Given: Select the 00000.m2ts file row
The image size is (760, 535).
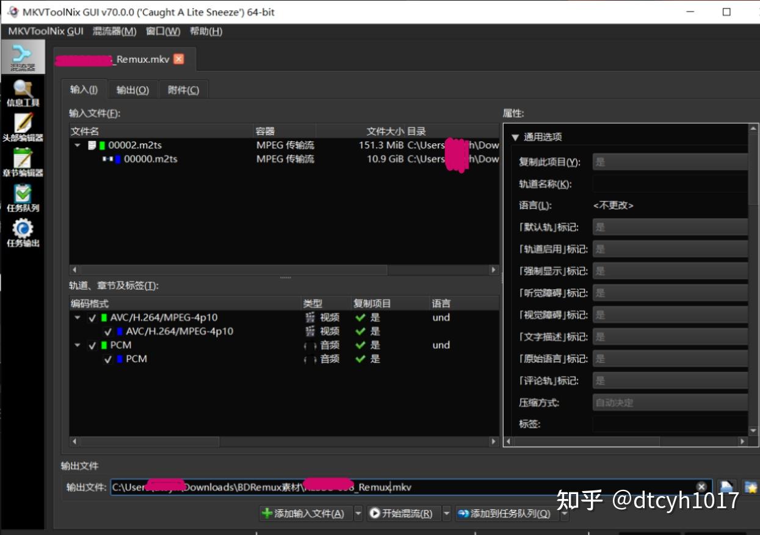Looking at the screenshot, I should [284, 159].
